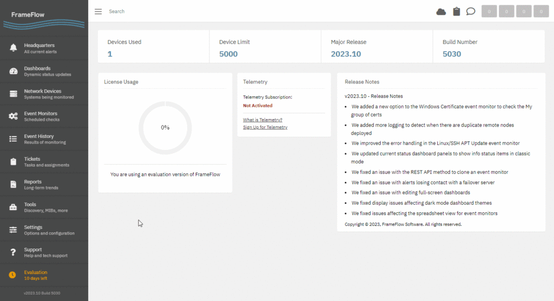Open the Dashboards gauge icon
The image size is (554, 301).
pyautogui.click(x=13, y=71)
